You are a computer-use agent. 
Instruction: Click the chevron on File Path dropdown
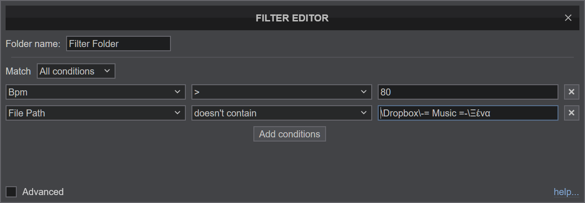tap(177, 113)
